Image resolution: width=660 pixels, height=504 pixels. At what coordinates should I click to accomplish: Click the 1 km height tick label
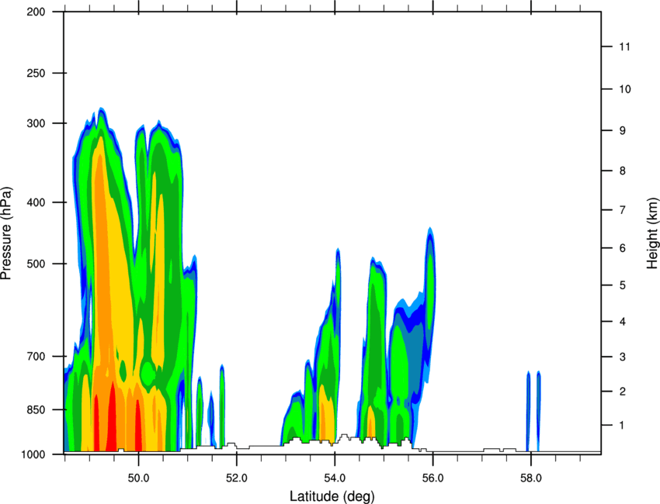[x=622, y=426]
